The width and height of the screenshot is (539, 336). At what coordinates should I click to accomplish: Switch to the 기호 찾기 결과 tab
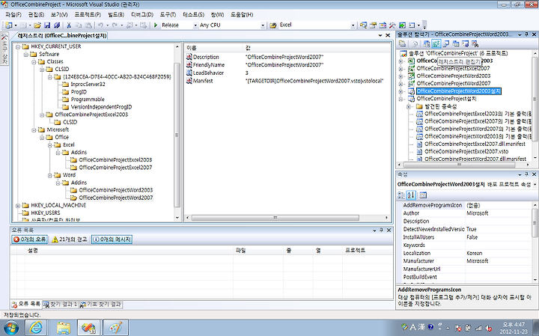101,305
